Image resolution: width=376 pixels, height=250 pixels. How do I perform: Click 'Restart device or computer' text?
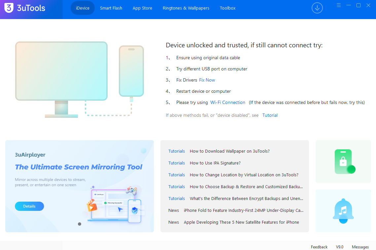tap(203, 91)
